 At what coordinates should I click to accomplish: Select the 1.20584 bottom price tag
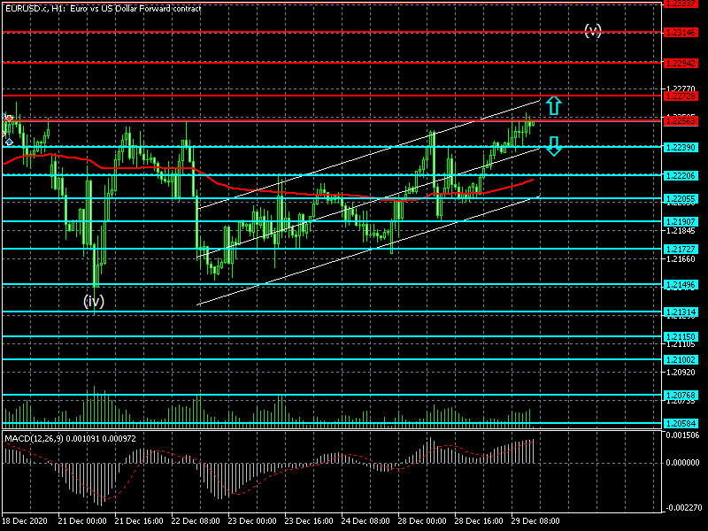click(681, 425)
